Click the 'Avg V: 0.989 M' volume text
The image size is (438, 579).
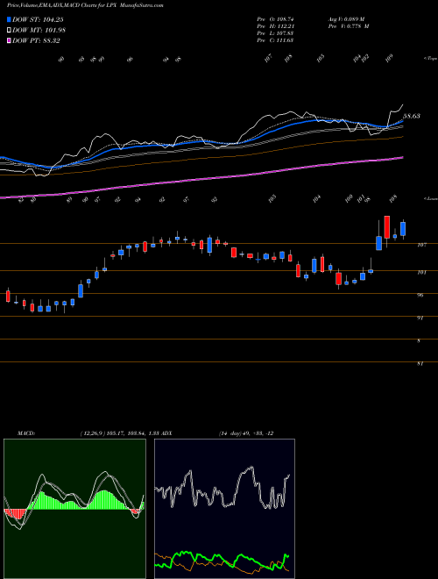coord(346,19)
